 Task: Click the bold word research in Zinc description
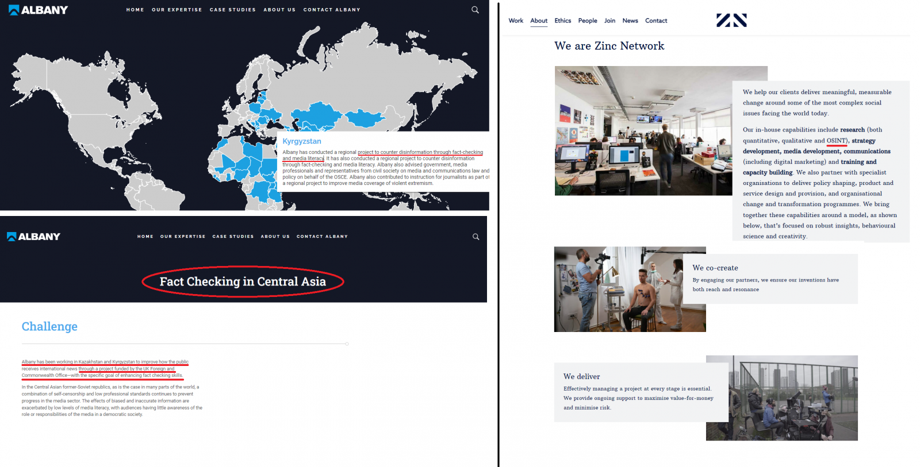pos(852,130)
